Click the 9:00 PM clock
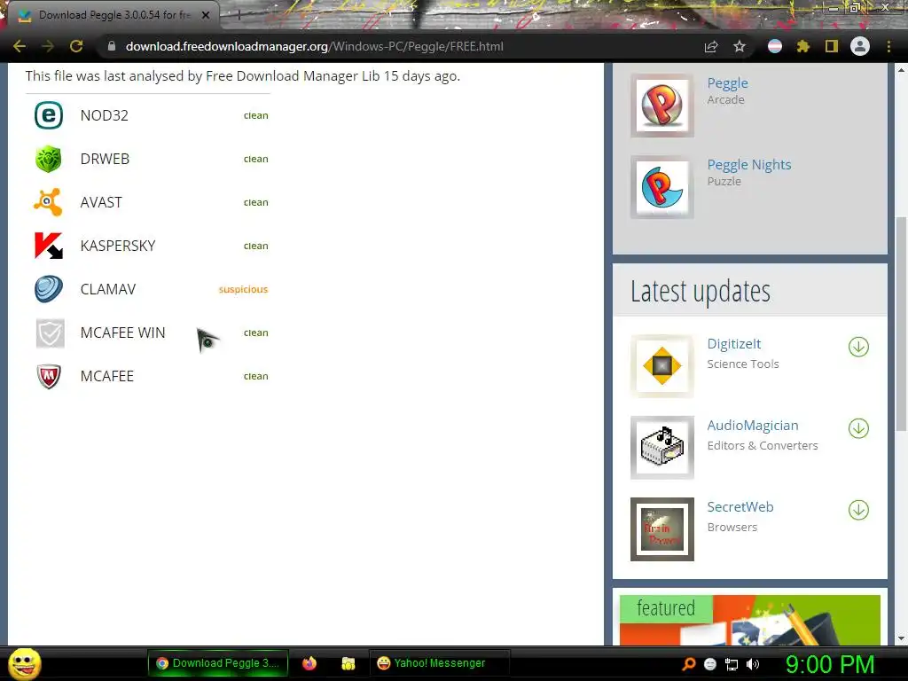The height and width of the screenshot is (681, 908). point(830,664)
